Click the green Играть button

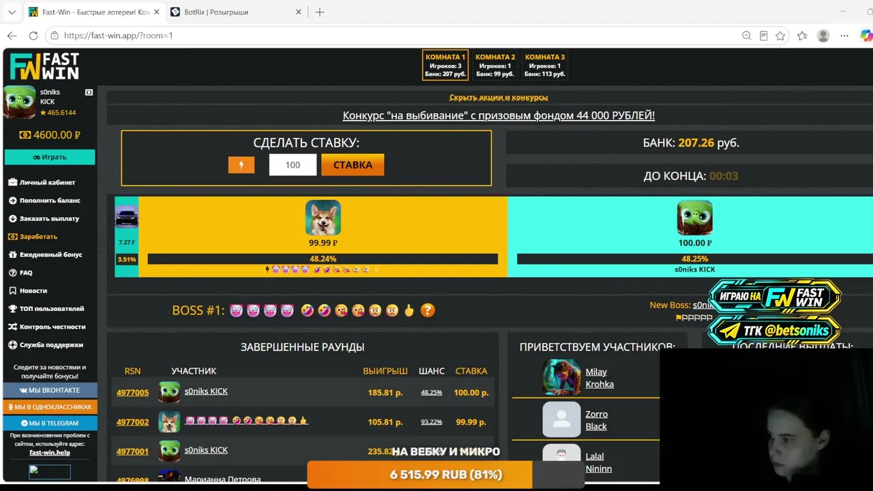[50, 157]
